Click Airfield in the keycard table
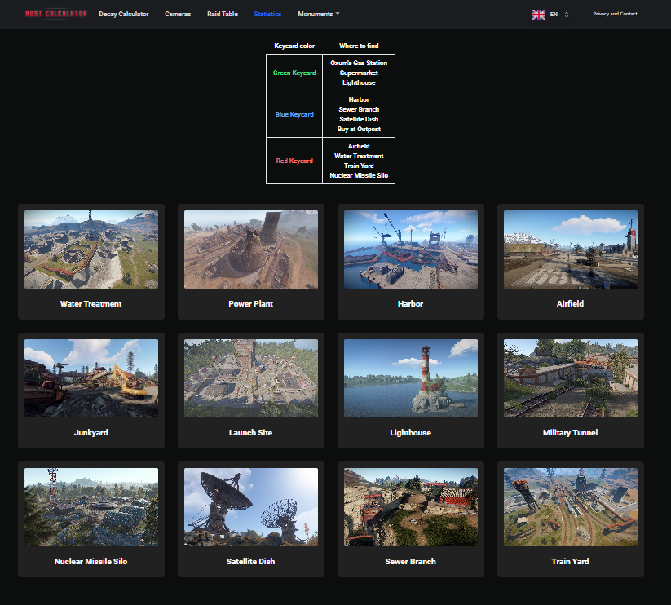The image size is (671, 605). [359, 146]
